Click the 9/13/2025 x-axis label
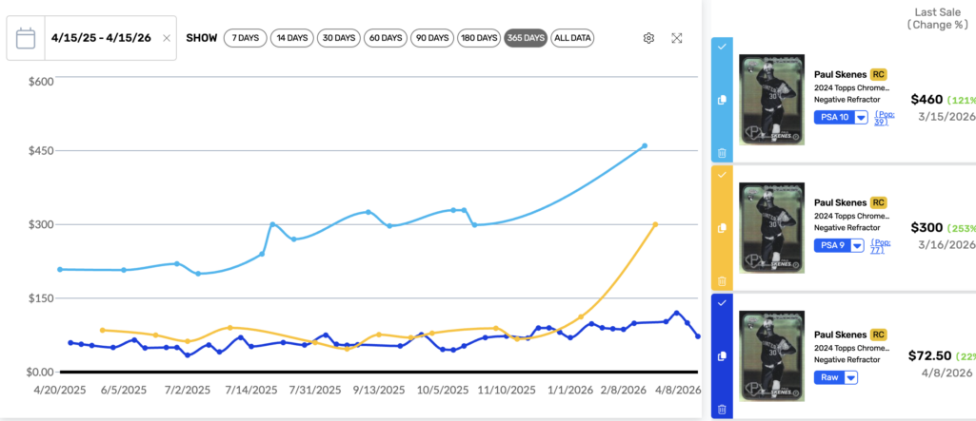Image resolution: width=976 pixels, height=421 pixels. 379,391
